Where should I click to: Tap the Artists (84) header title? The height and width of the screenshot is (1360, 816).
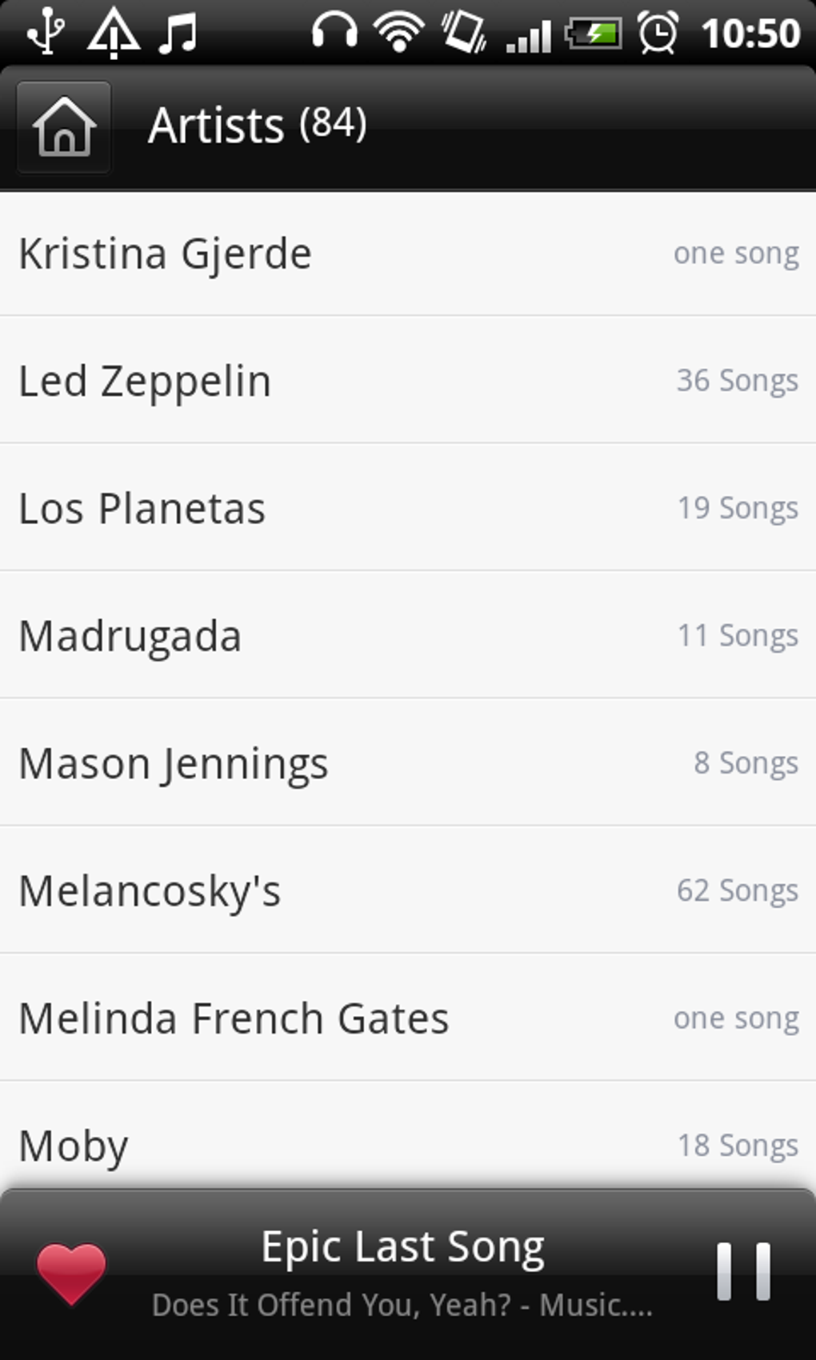(x=258, y=126)
